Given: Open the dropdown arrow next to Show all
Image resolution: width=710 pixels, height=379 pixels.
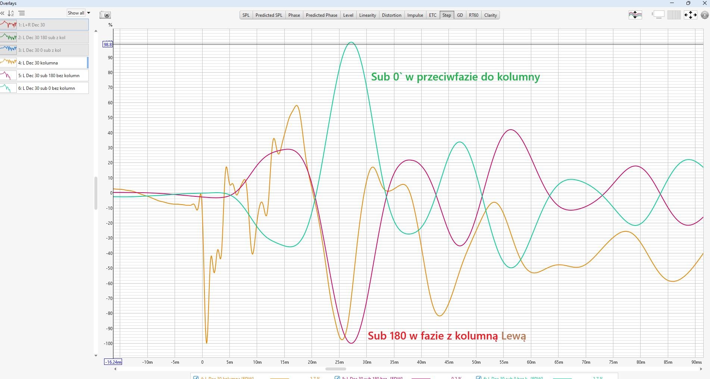Looking at the screenshot, I should click(88, 13).
